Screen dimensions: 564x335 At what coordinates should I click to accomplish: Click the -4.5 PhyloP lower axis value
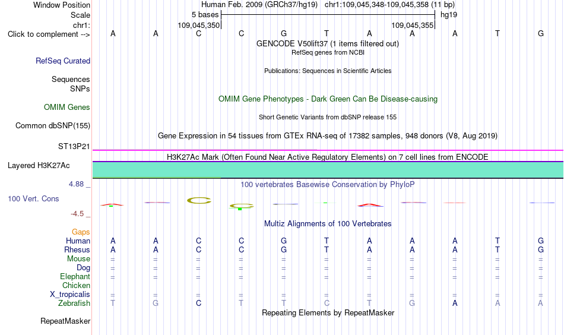[77, 214]
